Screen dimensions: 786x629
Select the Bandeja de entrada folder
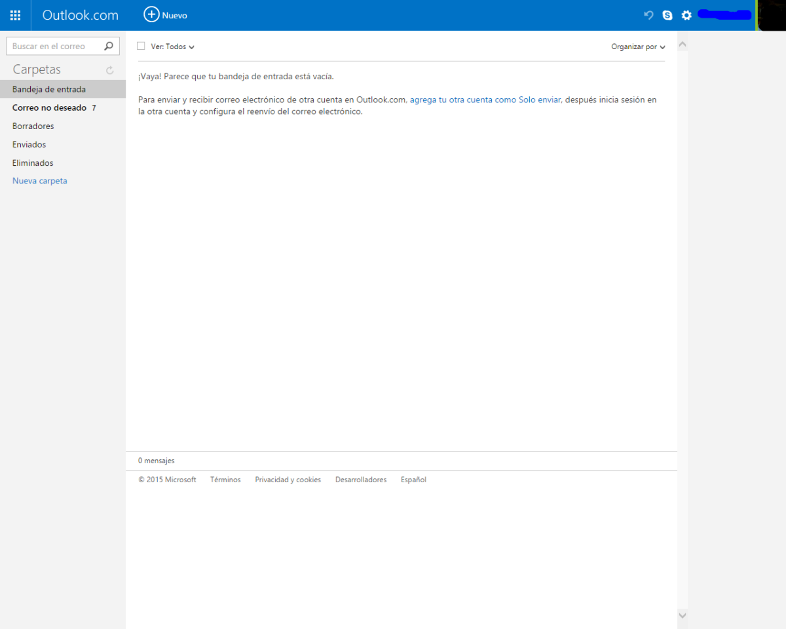63,89
